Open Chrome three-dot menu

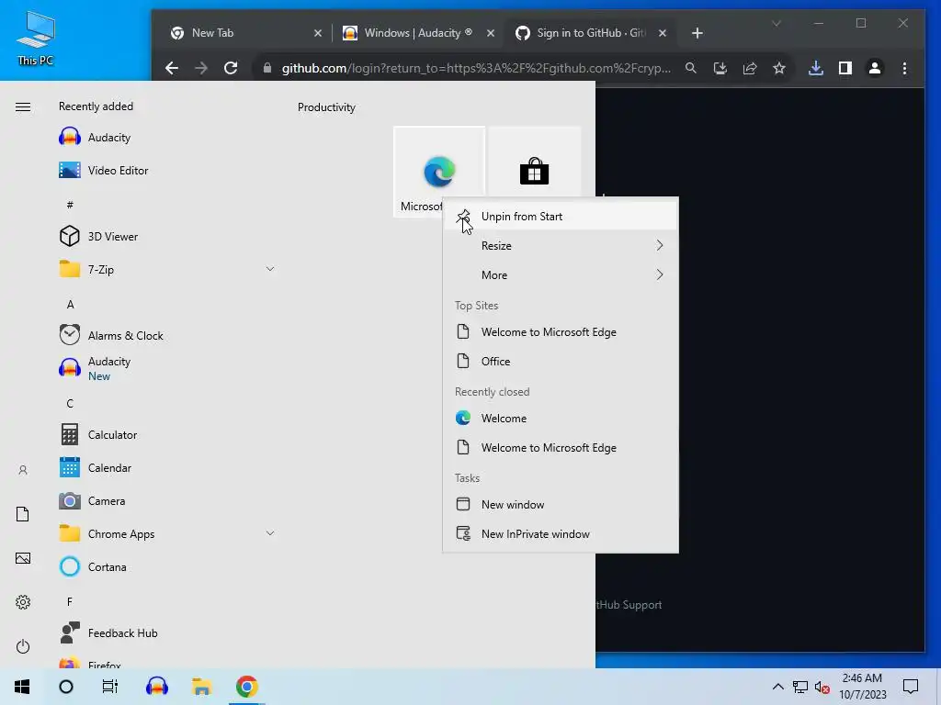coord(904,68)
